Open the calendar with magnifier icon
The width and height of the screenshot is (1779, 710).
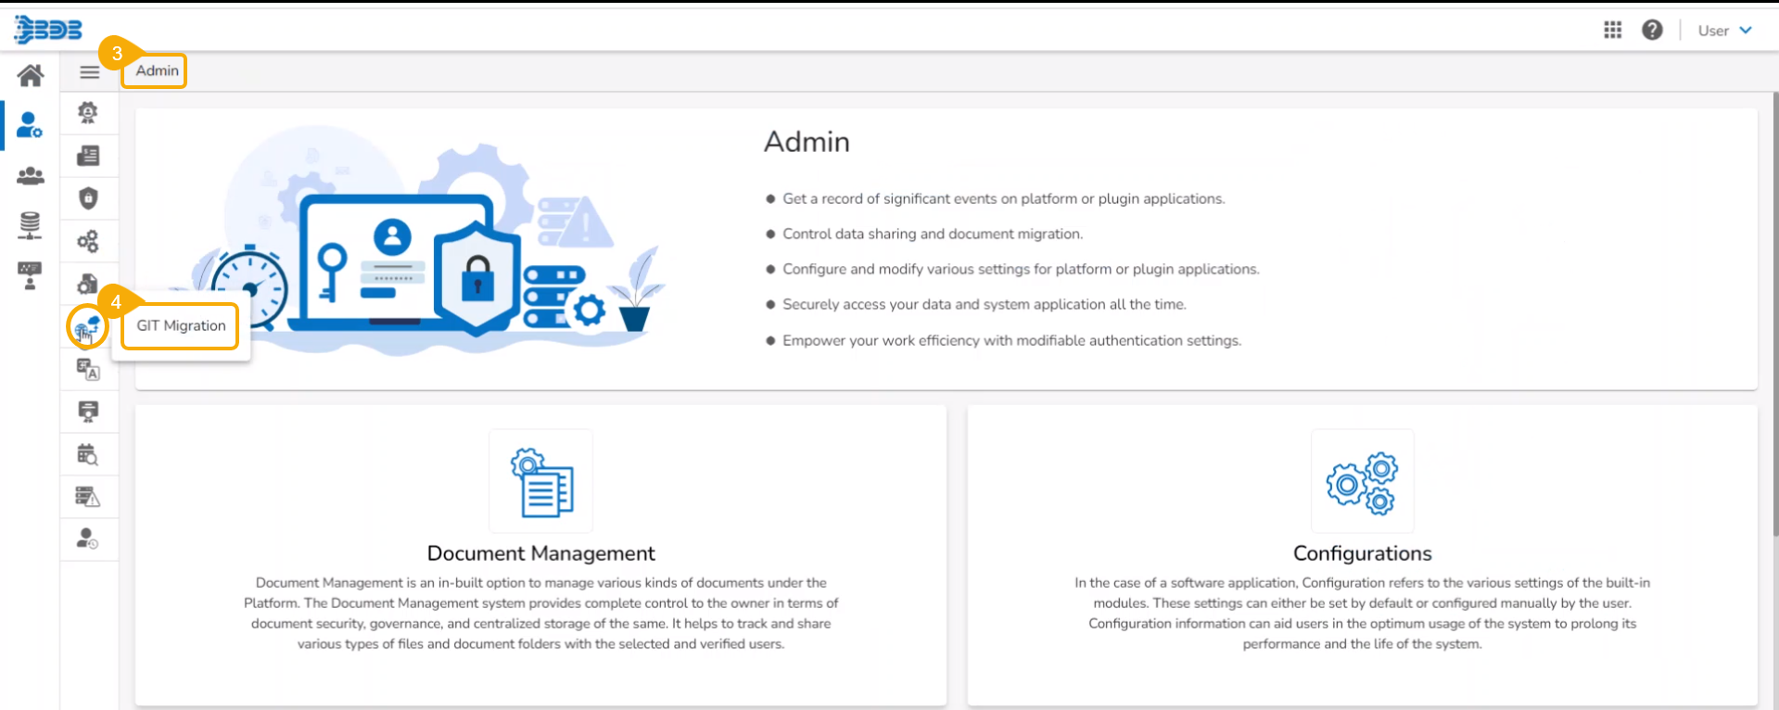click(x=88, y=454)
